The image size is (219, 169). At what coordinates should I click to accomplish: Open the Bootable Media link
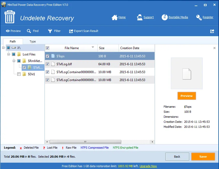[x=178, y=17]
